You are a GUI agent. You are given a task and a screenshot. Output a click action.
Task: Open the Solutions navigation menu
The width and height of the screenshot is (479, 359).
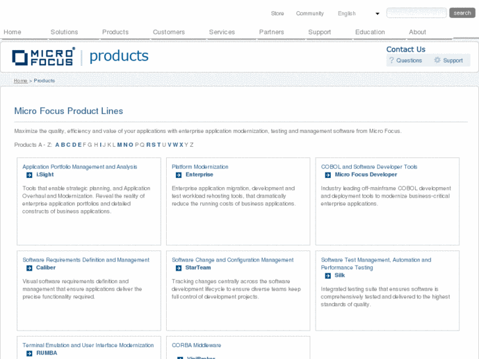(x=64, y=32)
